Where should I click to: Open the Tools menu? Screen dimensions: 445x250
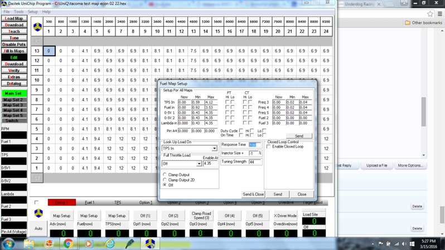click(19, 12)
